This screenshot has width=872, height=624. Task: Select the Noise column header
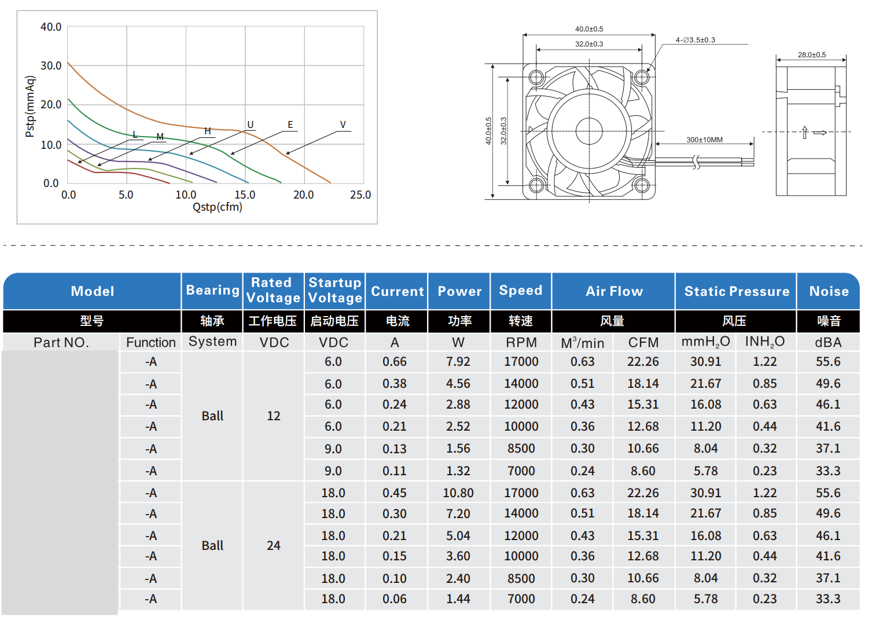click(829, 291)
